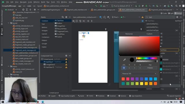Viewport: 185px width, 104px height.
Task: Click the Palette search magnifier icon
Action: coord(63,17)
